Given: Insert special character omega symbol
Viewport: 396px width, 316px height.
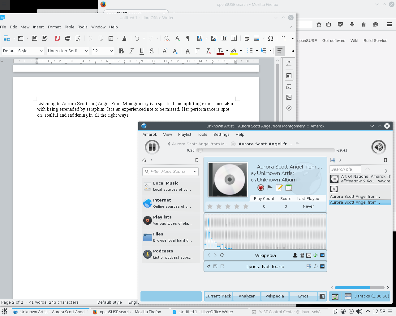Looking at the screenshot, I should (x=271, y=38).
